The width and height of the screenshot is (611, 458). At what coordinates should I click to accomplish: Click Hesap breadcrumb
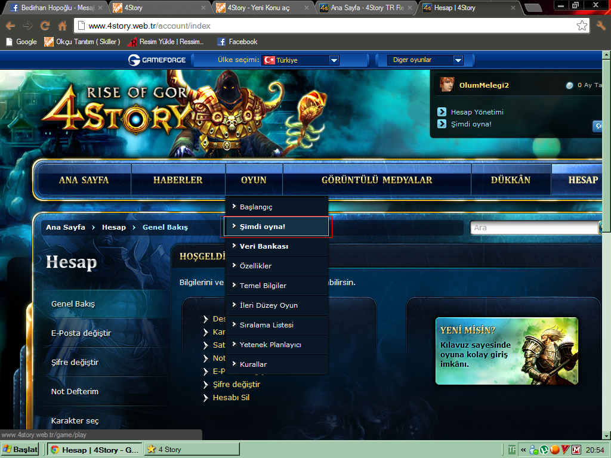(114, 227)
